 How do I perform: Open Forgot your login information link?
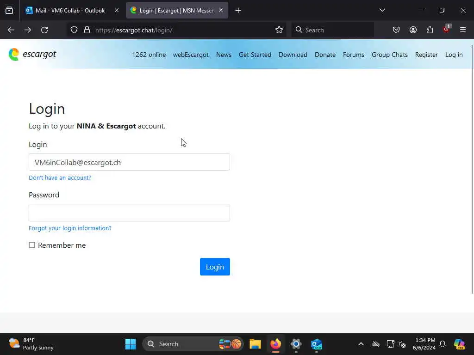[x=70, y=228]
